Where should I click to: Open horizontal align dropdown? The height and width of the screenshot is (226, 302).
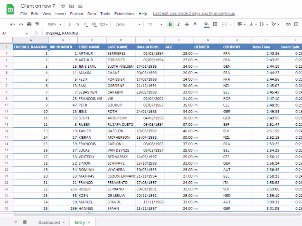click(x=242, y=24)
